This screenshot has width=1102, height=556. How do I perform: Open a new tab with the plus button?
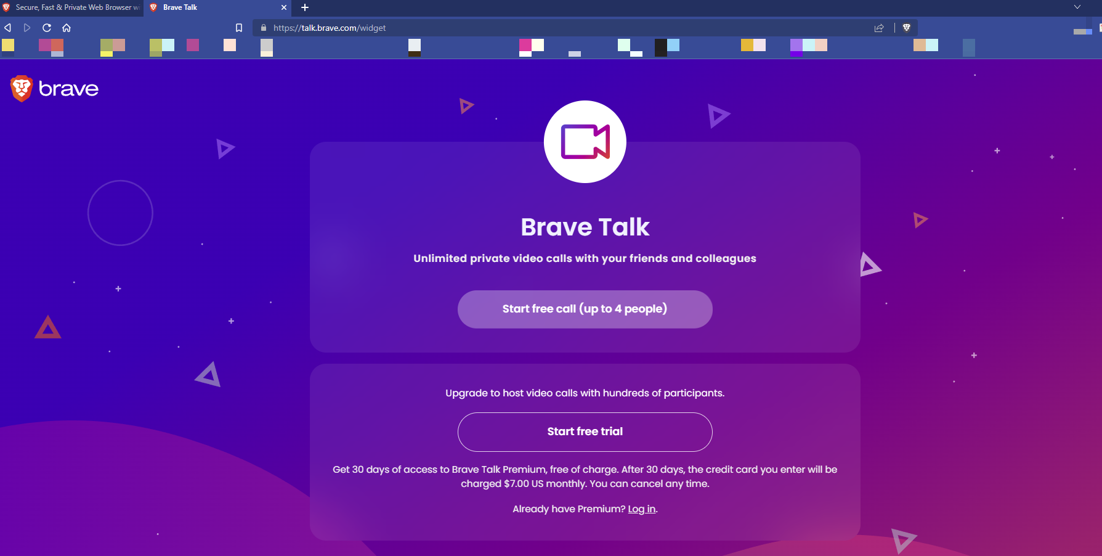coord(305,7)
